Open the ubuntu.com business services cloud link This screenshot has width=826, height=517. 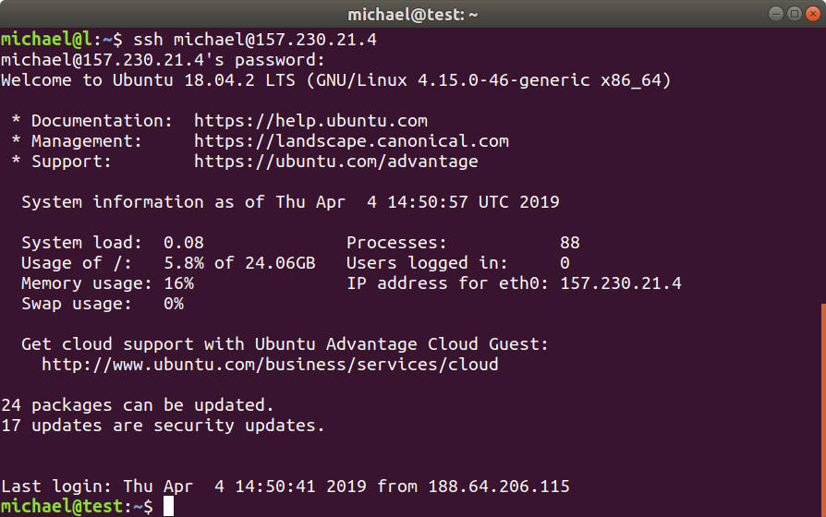click(270, 365)
